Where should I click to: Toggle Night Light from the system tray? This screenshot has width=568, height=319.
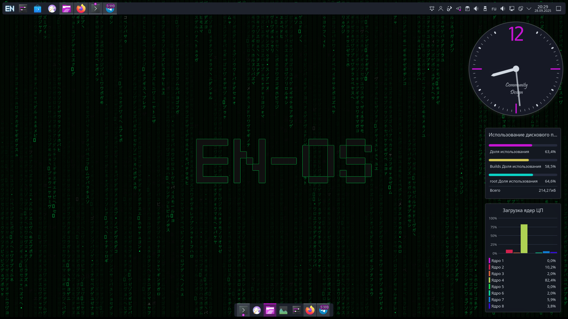pos(520,9)
